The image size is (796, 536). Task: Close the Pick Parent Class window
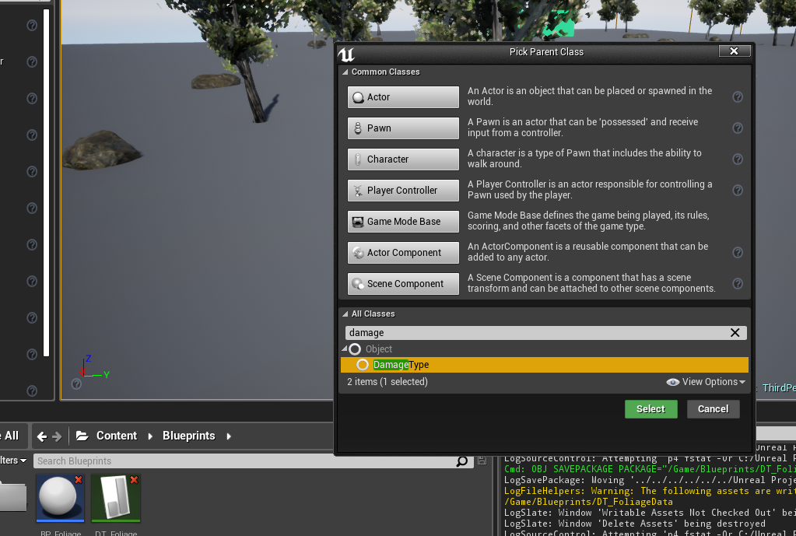734,51
